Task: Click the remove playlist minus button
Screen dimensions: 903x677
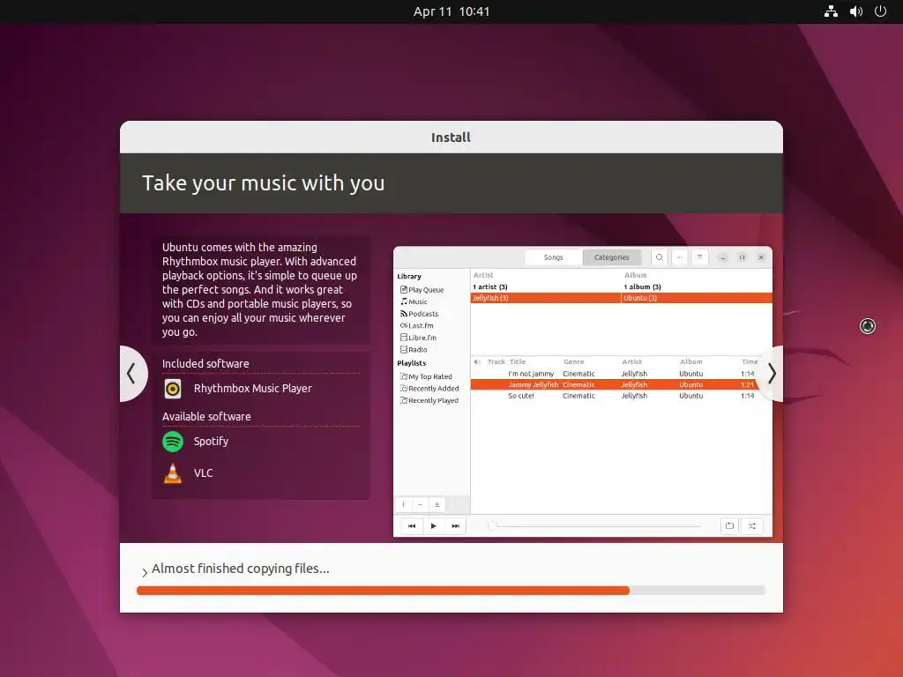Action: 421,505
